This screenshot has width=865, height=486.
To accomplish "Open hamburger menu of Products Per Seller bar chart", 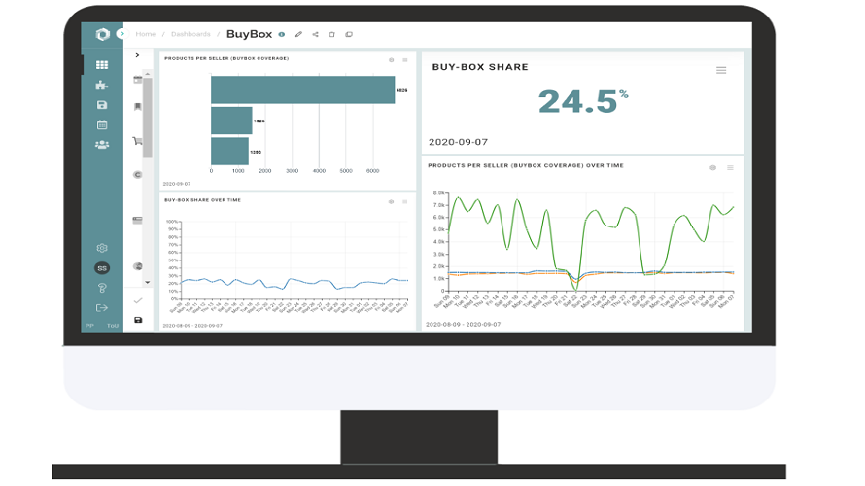I will tap(405, 59).
